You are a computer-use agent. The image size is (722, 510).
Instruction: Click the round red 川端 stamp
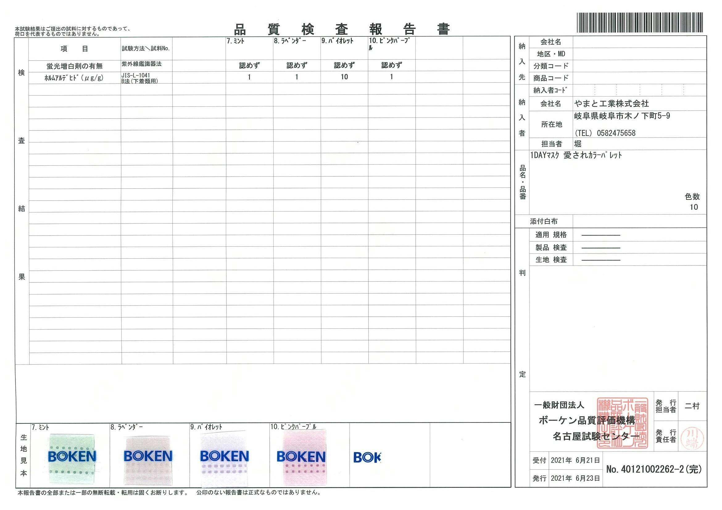692,439
